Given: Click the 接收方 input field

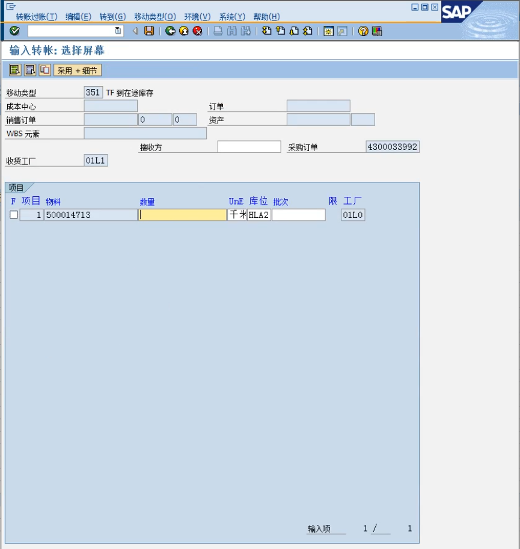Looking at the screenshot, I should click(249, 147).
